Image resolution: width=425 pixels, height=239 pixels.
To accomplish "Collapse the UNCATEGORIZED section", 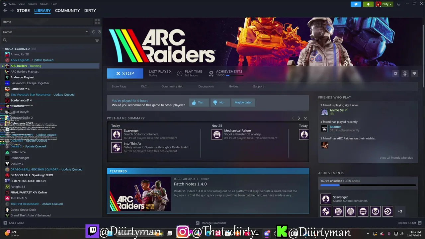I will coord(3,49).
